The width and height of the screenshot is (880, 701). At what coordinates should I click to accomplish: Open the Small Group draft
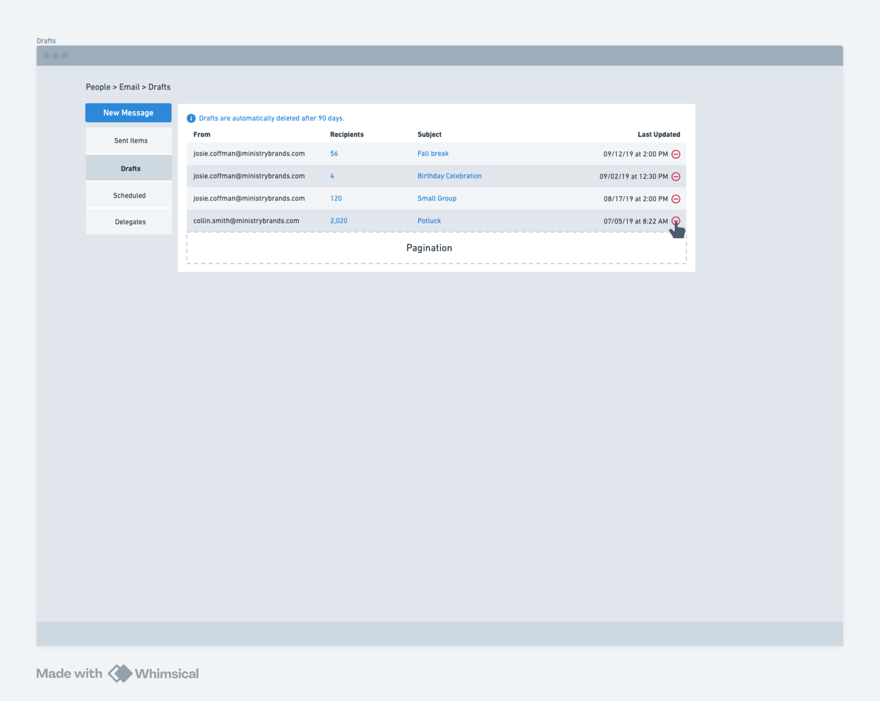[x=437, y=198]
